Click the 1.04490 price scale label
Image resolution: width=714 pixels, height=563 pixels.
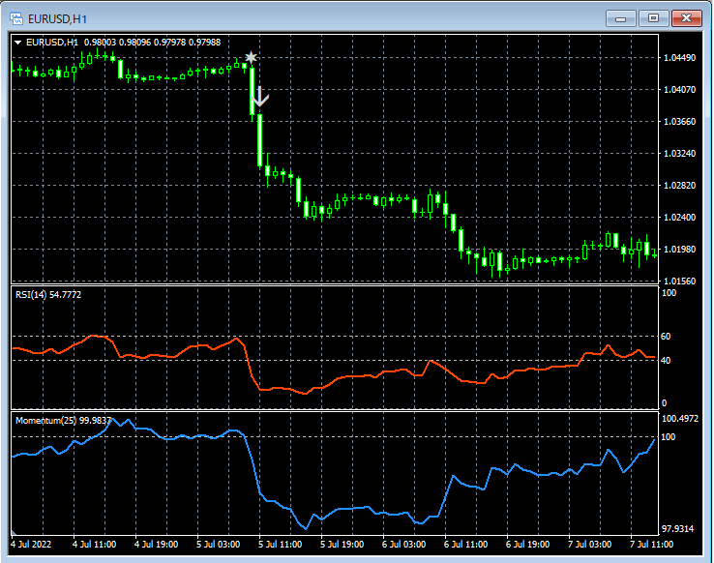(x=680, y=58)
